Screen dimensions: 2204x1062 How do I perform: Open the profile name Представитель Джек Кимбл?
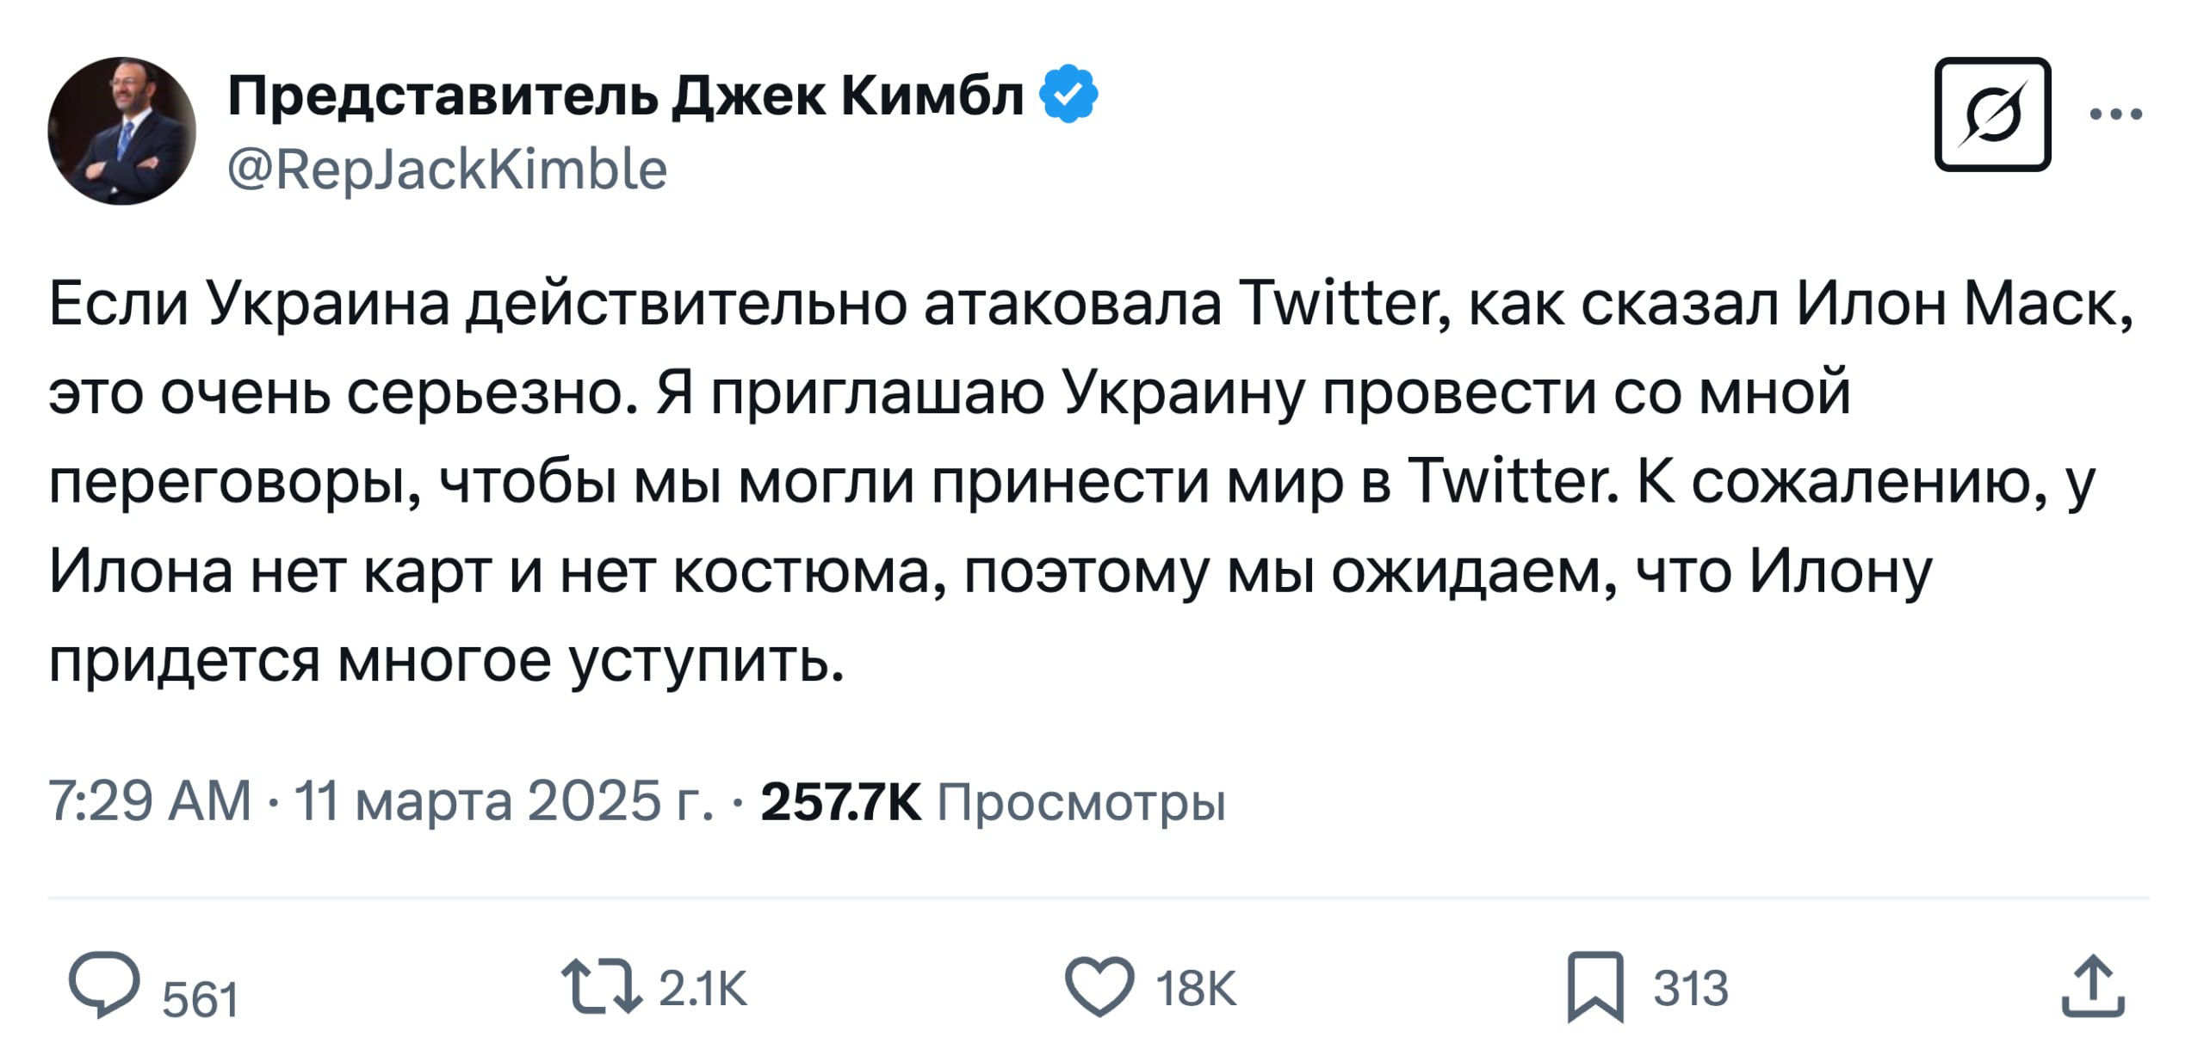pos(625,95)
